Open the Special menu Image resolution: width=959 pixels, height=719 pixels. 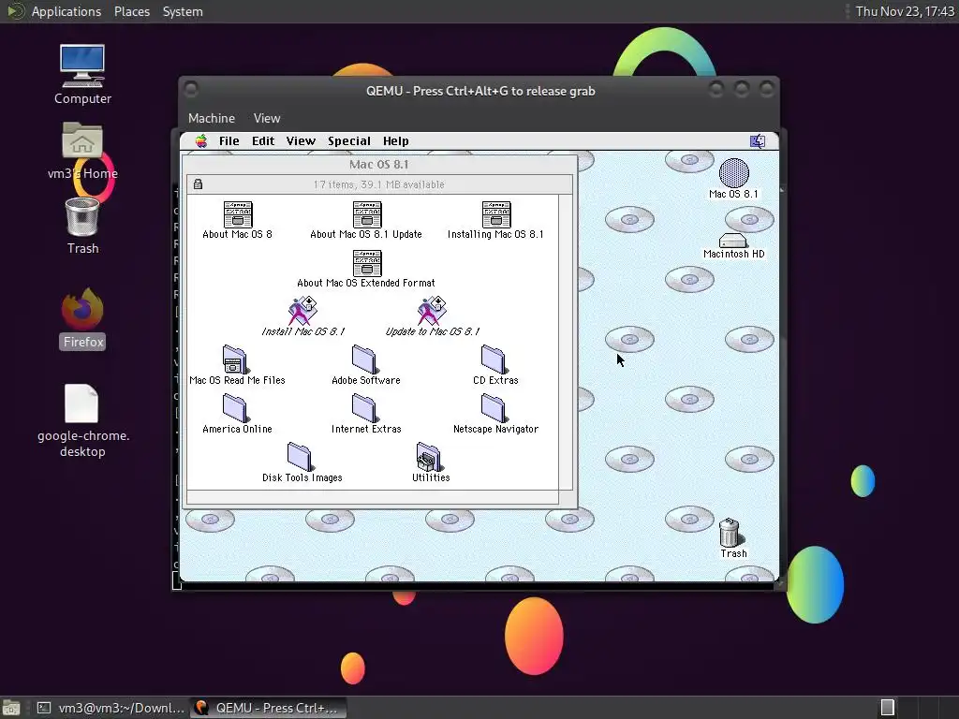(349, 141)
